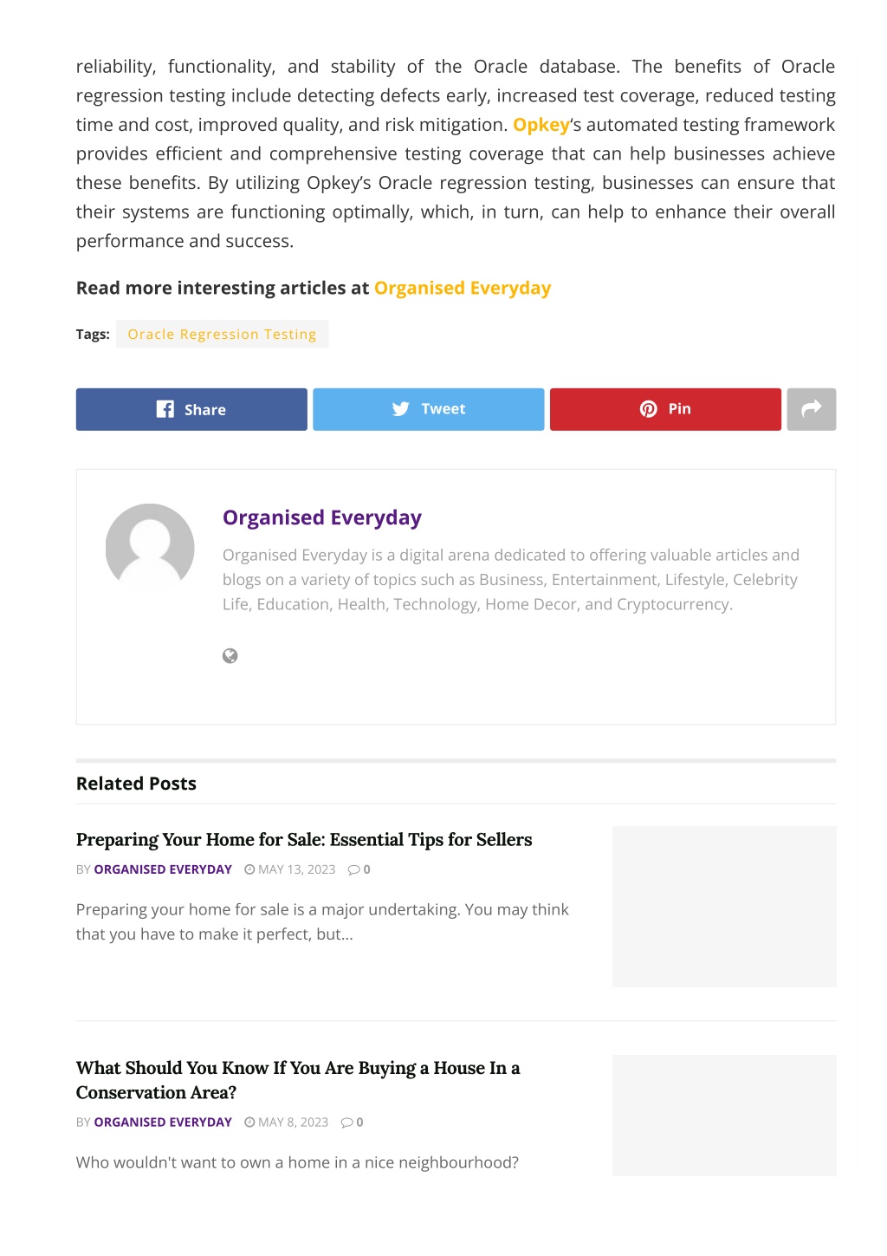Open more share options arrow icon
Image resolution: width=887 pixels, height=1256 pixels.
pos(812,409)
